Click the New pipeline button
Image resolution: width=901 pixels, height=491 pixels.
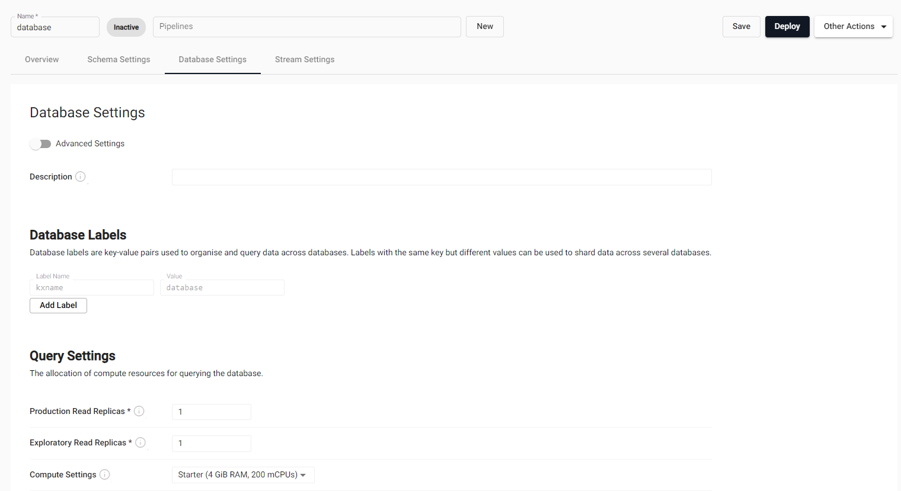pos(484,27)
